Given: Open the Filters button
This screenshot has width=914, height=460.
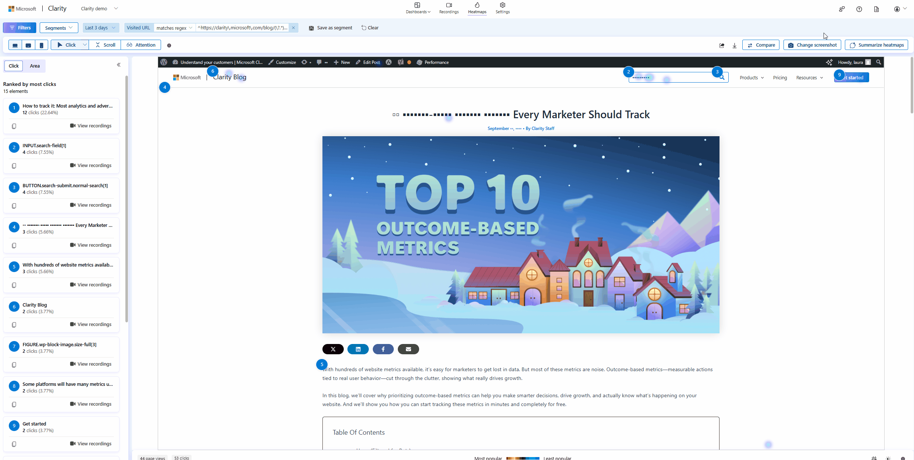Looking at the screenshot, I should pos(19,28).
